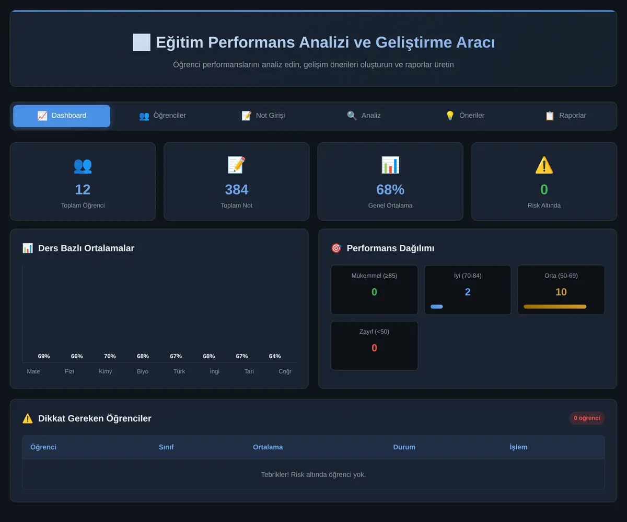Click the people icon above Toplam Öğrenci
Screen dimensions: 627x522
tap(83, 165)
